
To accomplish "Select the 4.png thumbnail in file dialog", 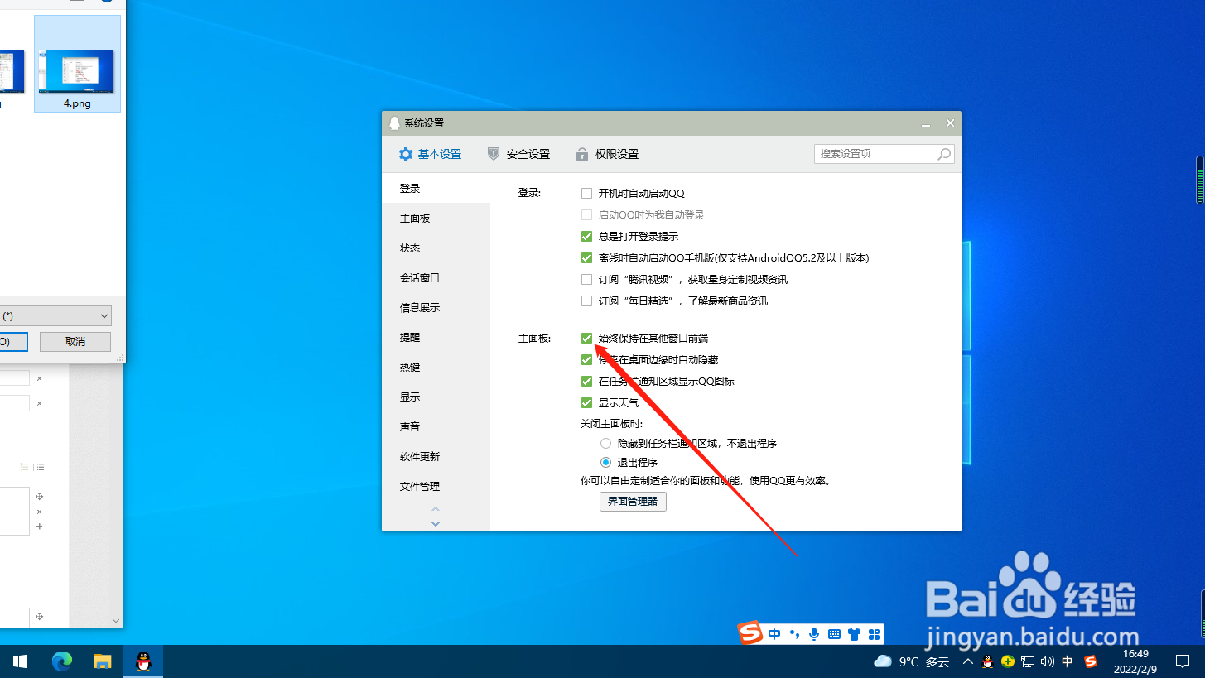I will pyautogui.click(x=77, y=64).
